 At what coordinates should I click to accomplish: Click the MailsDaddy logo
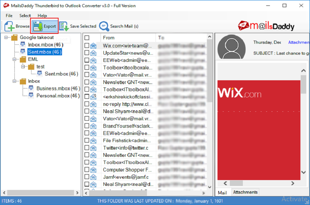(x=266, y=26)
